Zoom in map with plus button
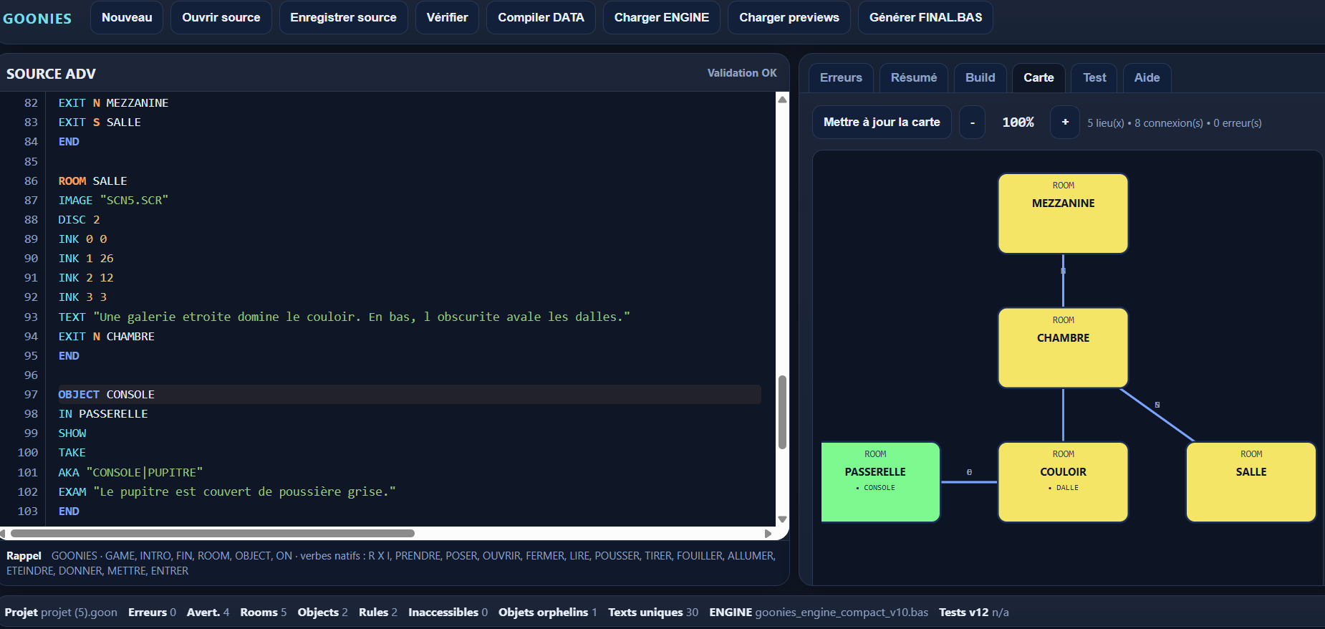 [x=1065, y=123]
